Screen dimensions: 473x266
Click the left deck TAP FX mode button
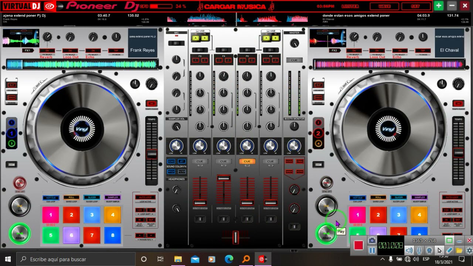116,51
